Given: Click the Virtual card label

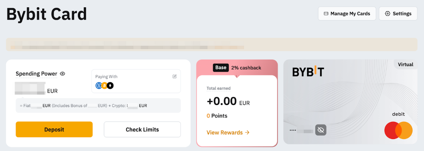Looking at the screenshot, I should pyautogui.click(x=405, y=64).
